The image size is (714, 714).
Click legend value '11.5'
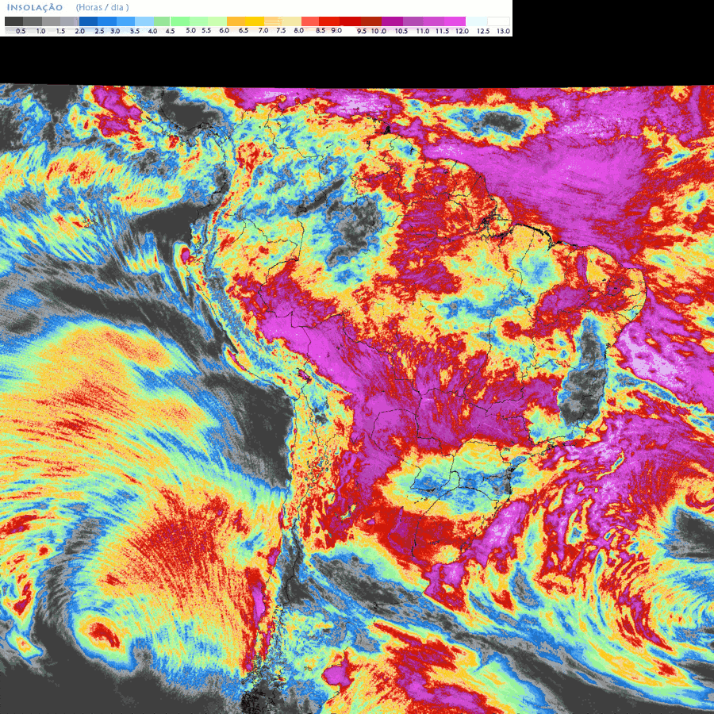(442, 31)
